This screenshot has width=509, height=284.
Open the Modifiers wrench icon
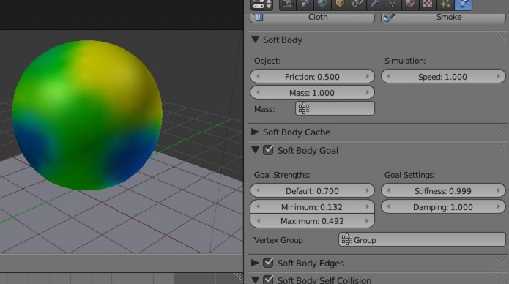coord(374,4)
